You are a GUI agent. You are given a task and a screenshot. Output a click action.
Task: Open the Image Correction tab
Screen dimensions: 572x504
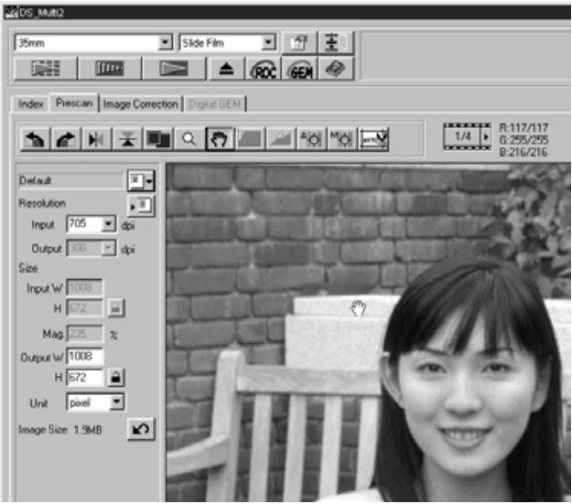tap(140, 104)
